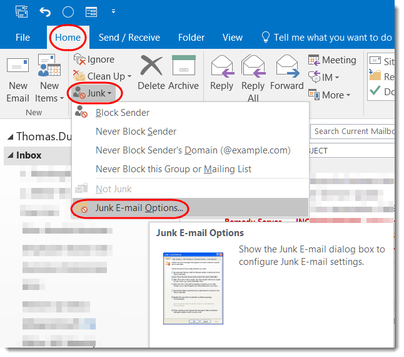Screen dimensions: 404x357
Task: Select Never Block this Group or Mailing List
Action: point(190,169)
